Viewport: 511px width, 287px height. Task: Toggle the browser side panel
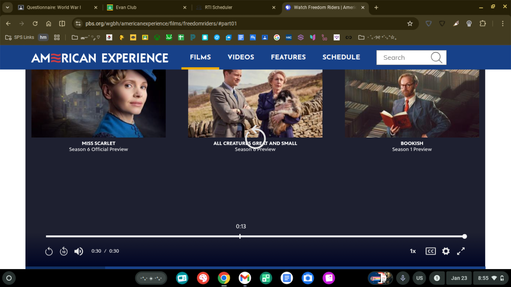click(x=62, y=24)
